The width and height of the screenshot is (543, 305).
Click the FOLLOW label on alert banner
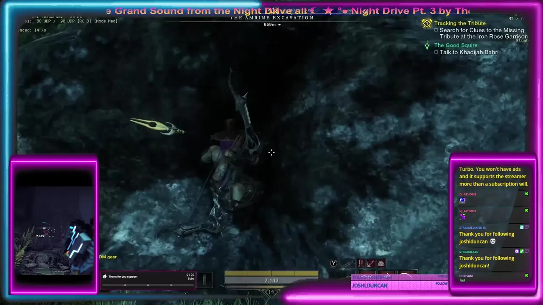coord(442,284)
